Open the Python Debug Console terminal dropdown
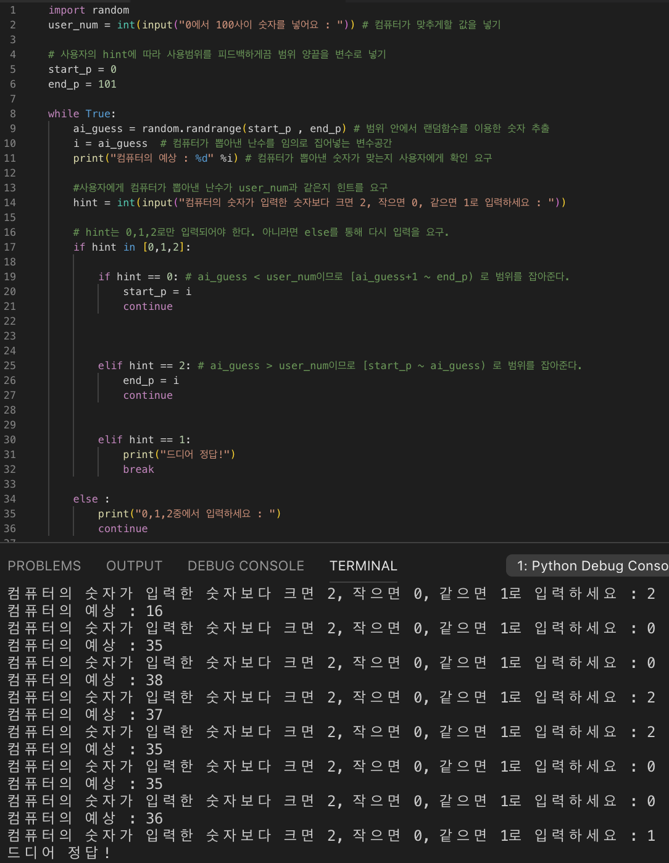The height and width of the screenshot is (863, 669). (588, 565)
